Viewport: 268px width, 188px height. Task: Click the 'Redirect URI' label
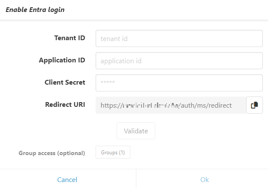coord(65,105)
